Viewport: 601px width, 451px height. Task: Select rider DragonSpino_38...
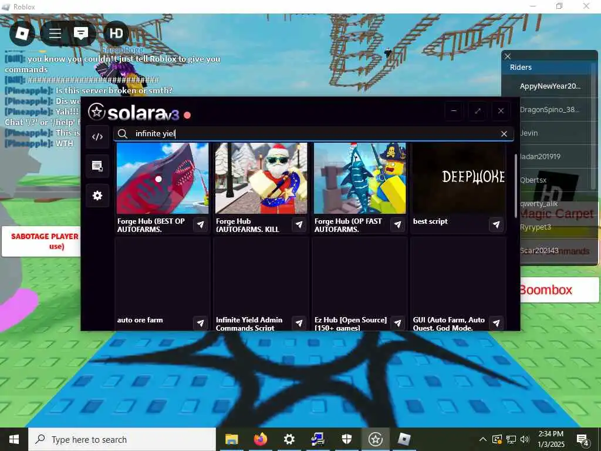click(549, 110)
